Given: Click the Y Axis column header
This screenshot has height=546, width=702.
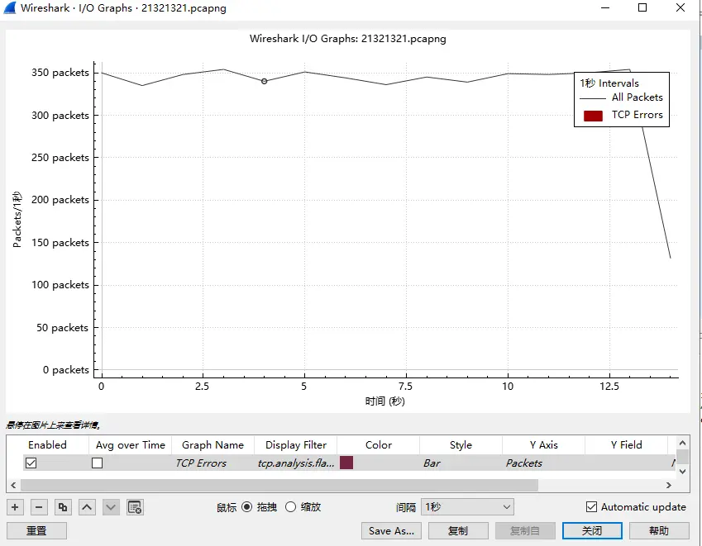Looking at the screenshot, I should (543, 445).
